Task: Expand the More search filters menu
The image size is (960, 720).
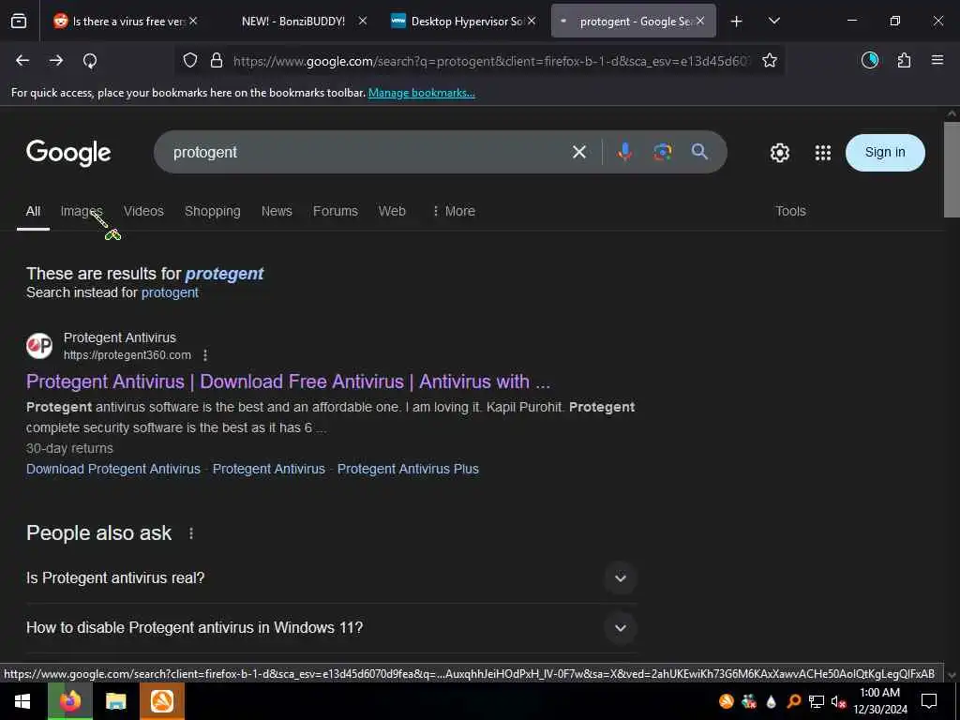Action: coord(454,211)
